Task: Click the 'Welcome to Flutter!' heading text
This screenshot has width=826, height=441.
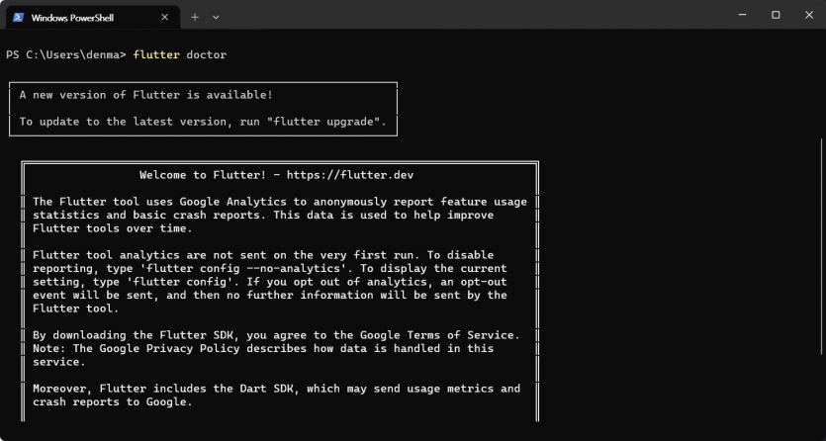Action: (203, 175)
